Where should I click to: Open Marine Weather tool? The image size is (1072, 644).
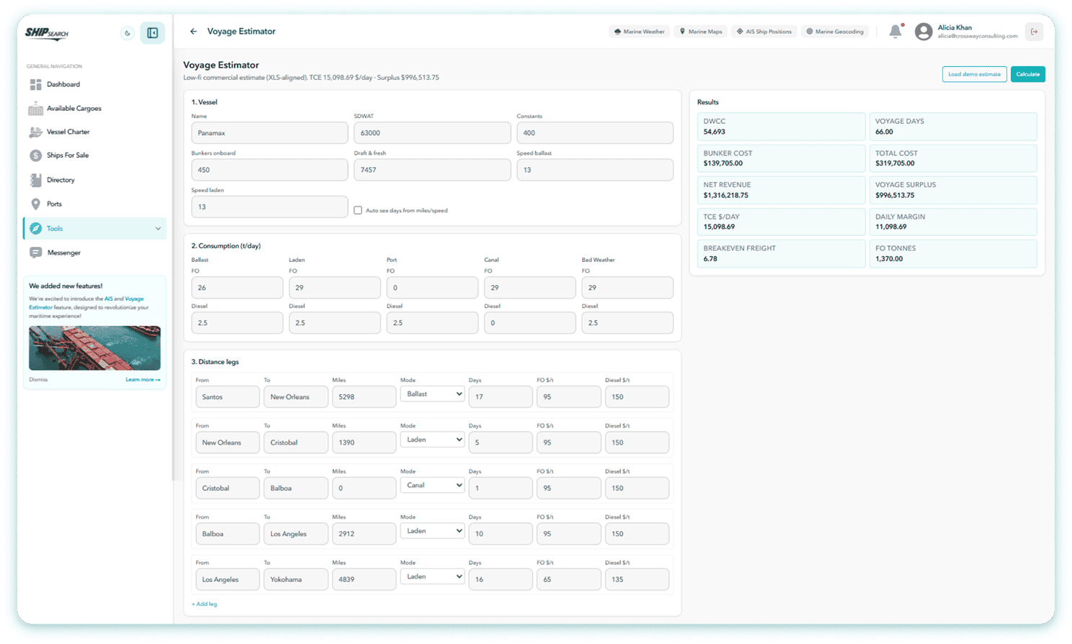coord(639,32)
